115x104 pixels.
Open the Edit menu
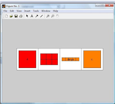(x=12, y=11)
